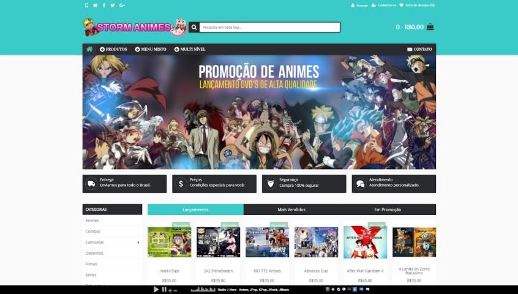Click the mobile phone icon in top bar

click(x=86, y=5)
